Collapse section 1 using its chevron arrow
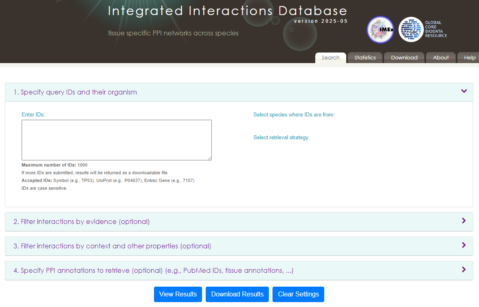Image resolution: width=479 pixels, height=307 pixels. pos(464,91)
